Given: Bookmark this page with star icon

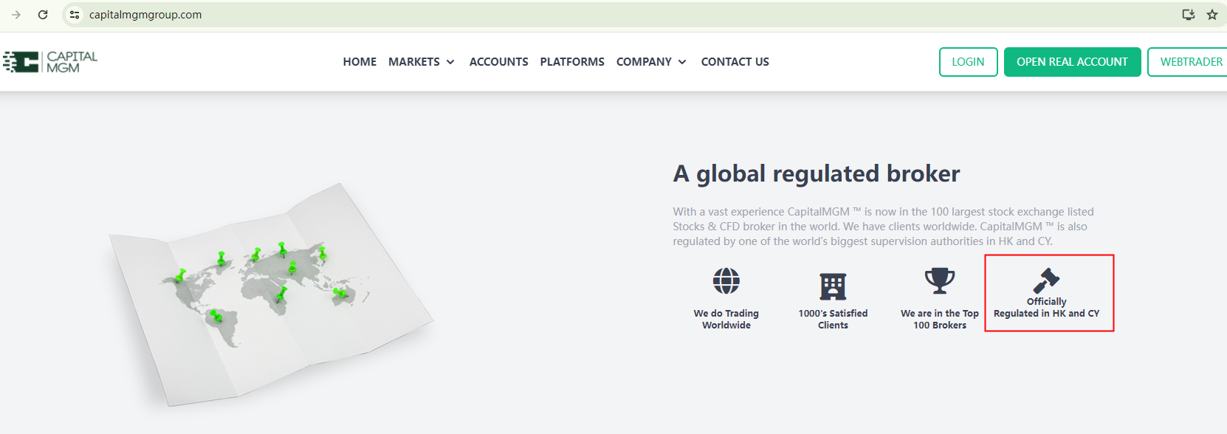Looking at the screenshot, I should [1212, 15].
